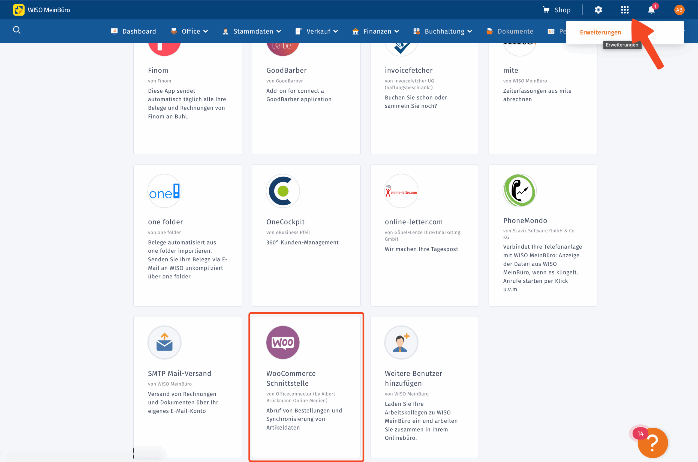Click the PhoneMondo phone logo

[x=520, y=190]
